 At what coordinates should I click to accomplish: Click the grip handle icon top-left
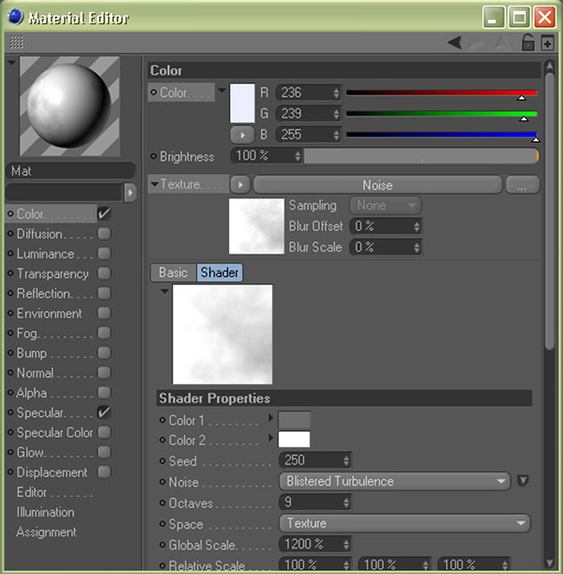tap(17, 42)
